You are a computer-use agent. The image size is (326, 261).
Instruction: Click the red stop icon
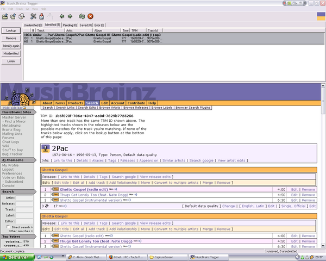point(90,16)
